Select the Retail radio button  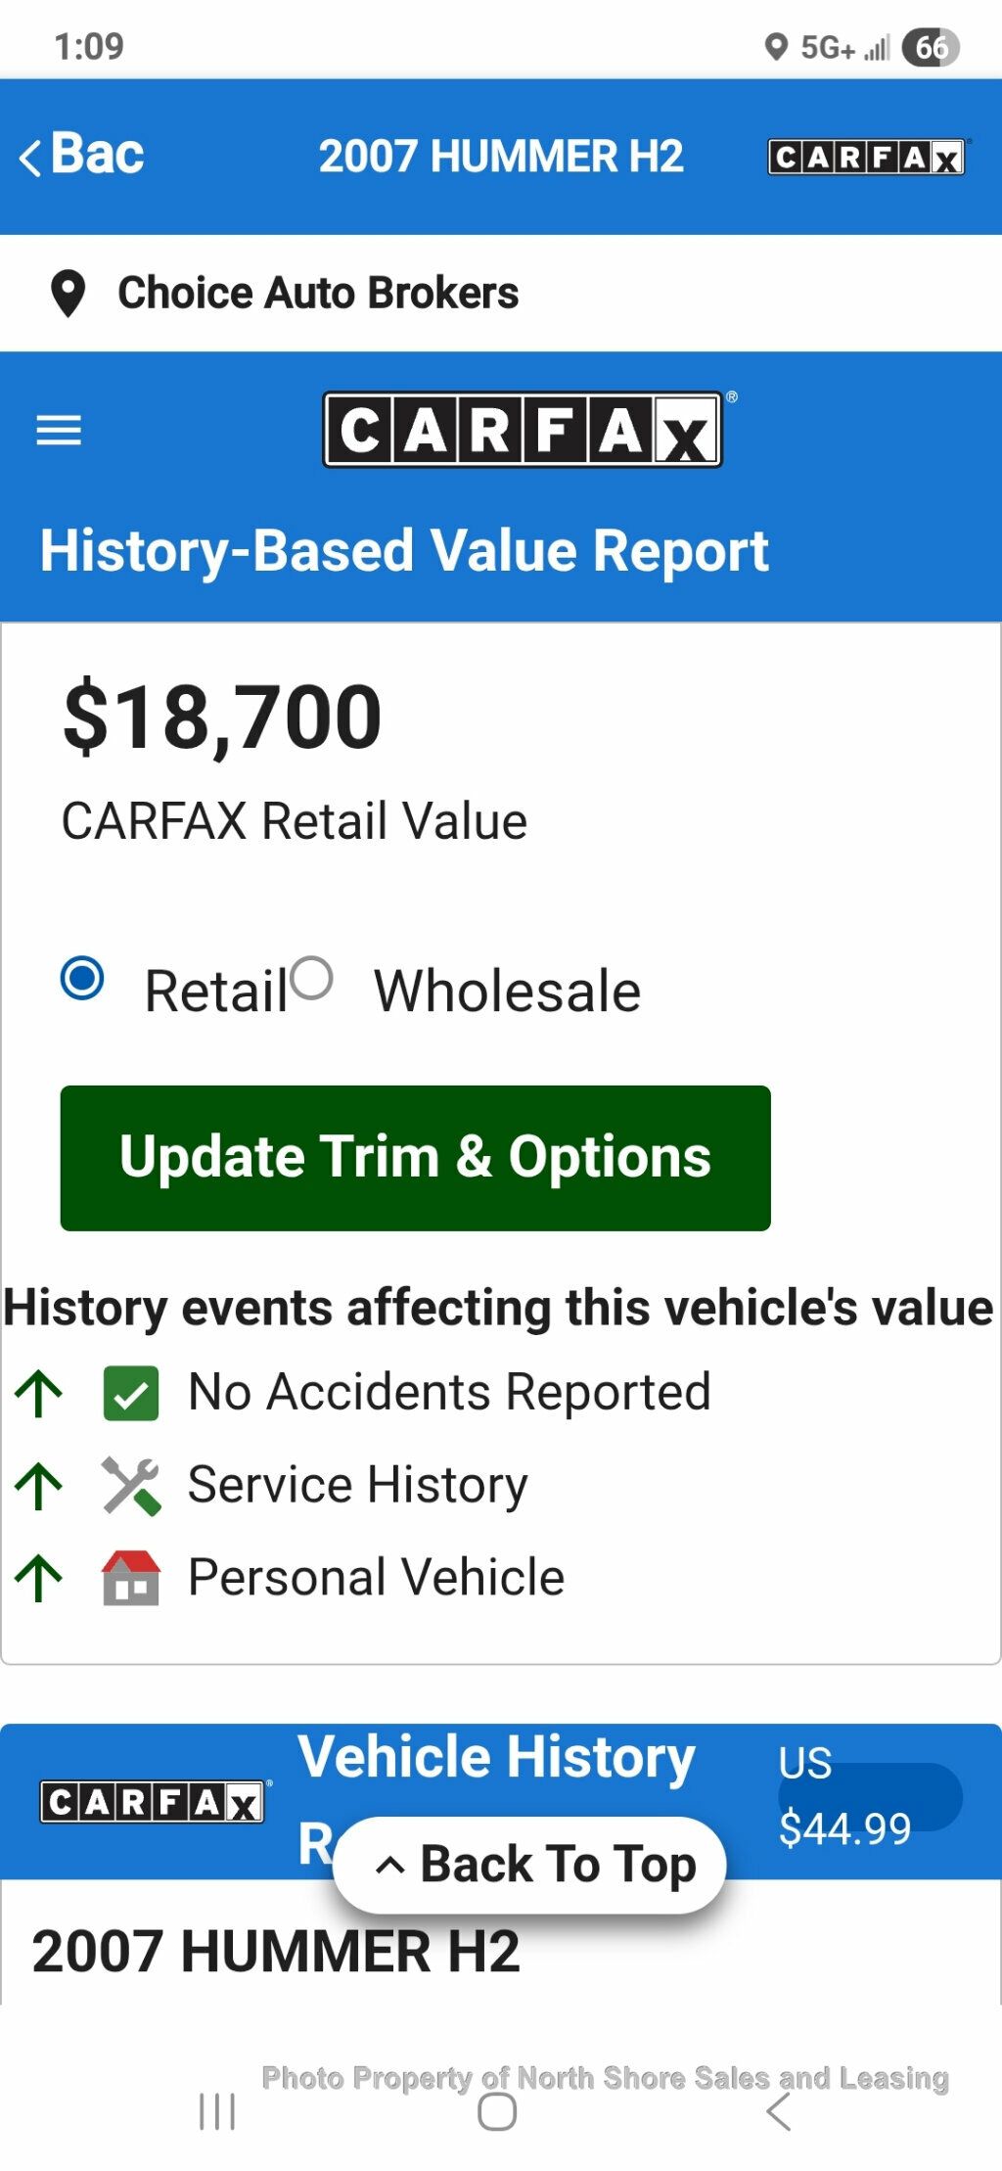[x=82, y=978]
